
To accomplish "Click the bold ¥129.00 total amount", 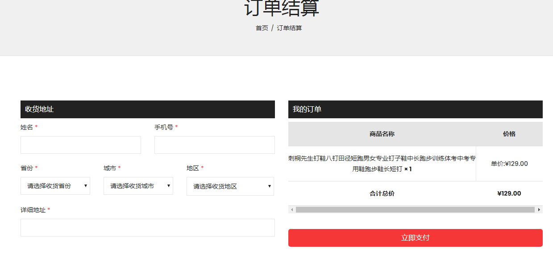I will click(509, 193).
